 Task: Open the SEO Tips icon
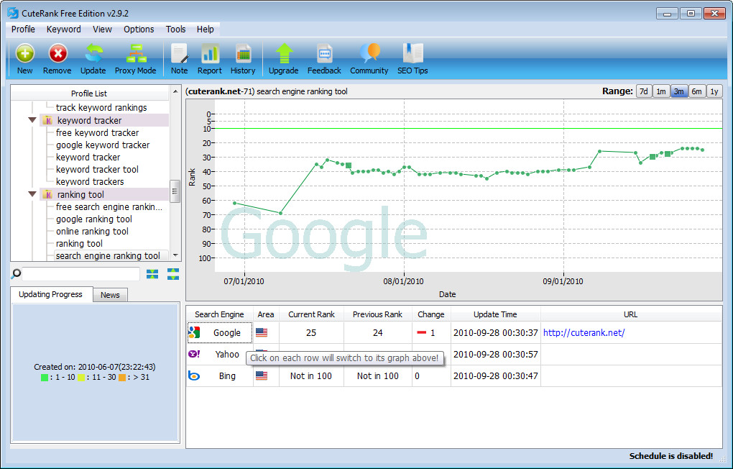coord(412,53)
